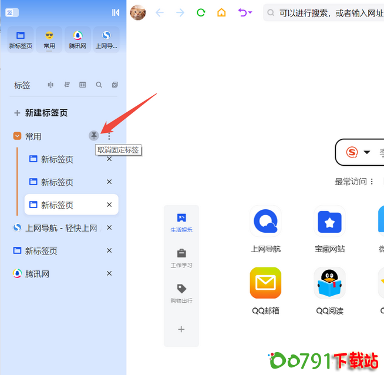Image resolution: width=384 pixels, height=375 pixels.
Task: Go forward to next page
Action: 180,12
